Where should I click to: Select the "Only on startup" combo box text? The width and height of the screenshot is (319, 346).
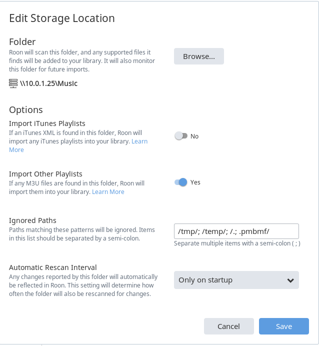205,280
